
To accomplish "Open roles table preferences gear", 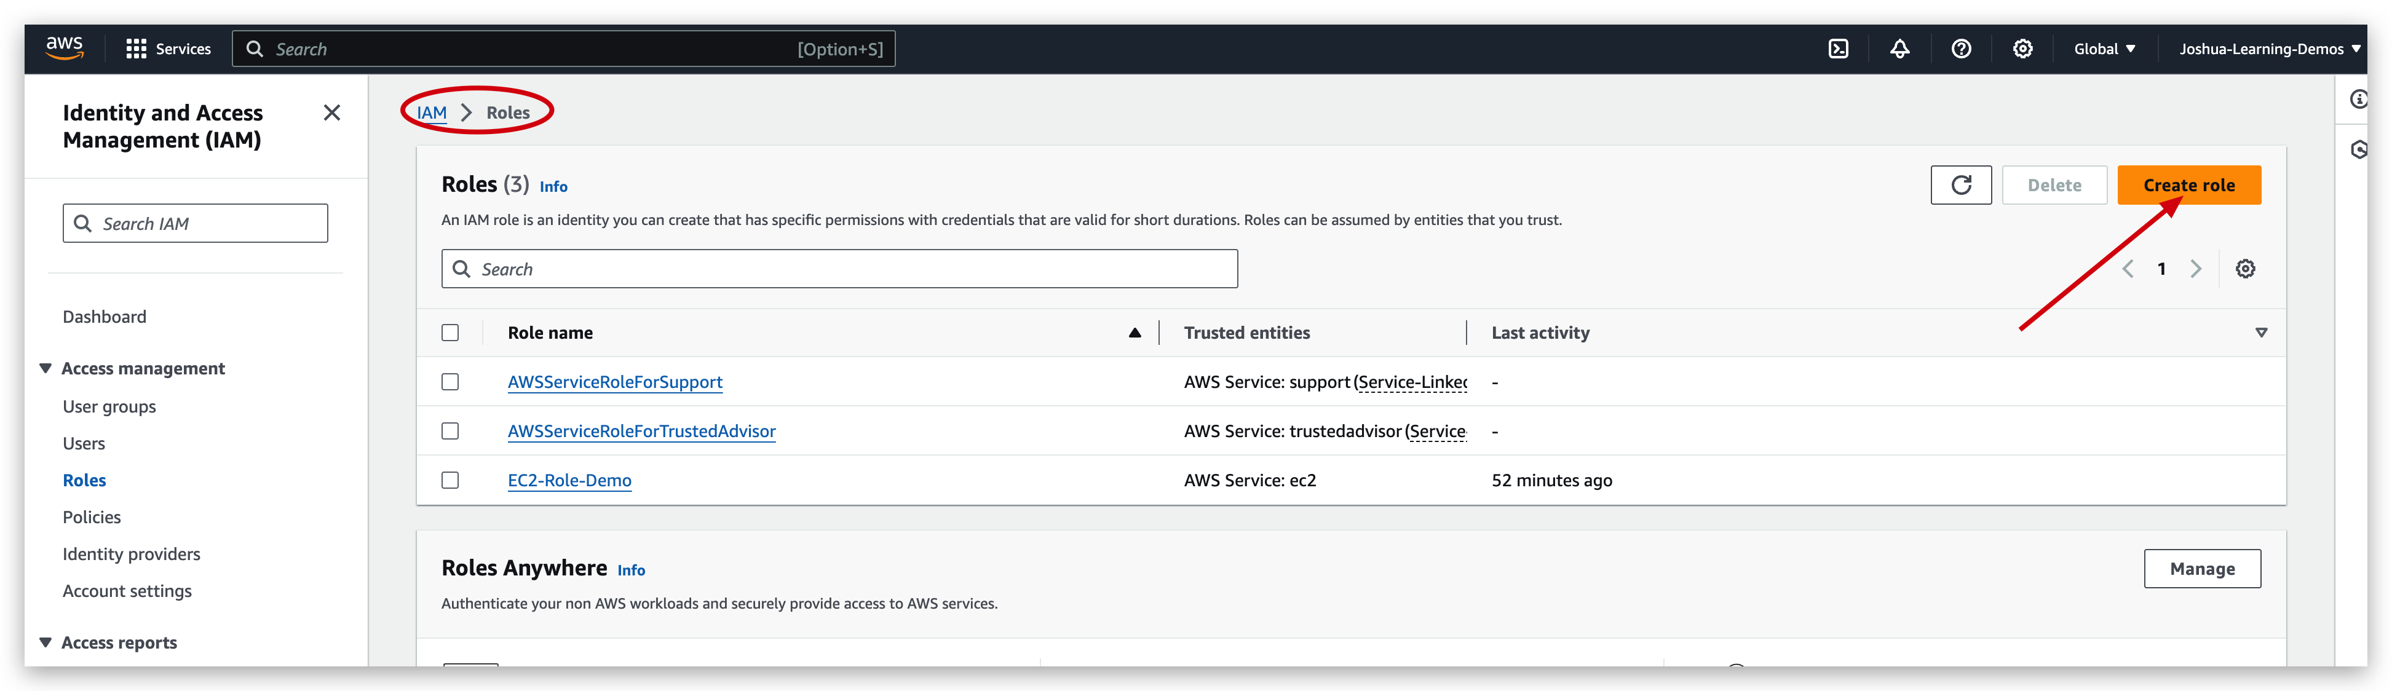I will click(x=2244, y=269).
